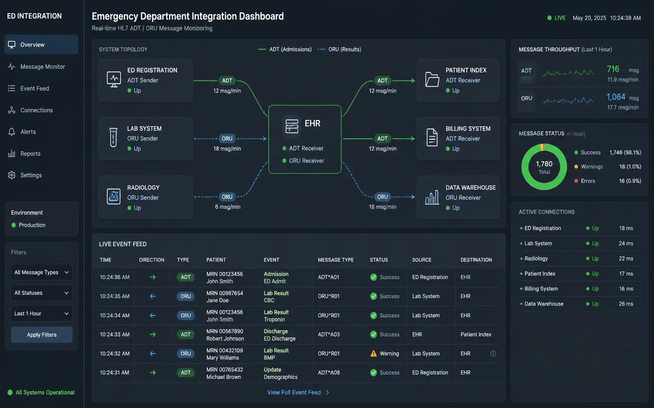Click the ORU badge from Lab System
This screenshot has height=408, width=654.
(x=227, y=139)
